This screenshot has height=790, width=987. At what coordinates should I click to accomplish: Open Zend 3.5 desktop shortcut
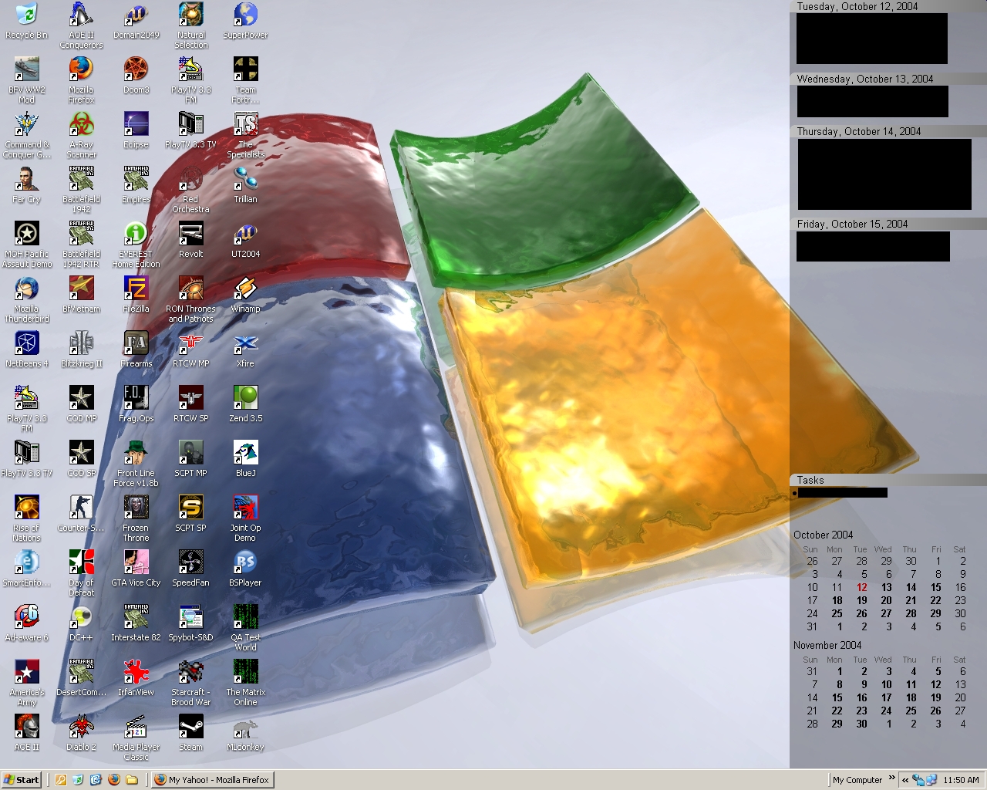pyautogui.click(x=245, y=404)
